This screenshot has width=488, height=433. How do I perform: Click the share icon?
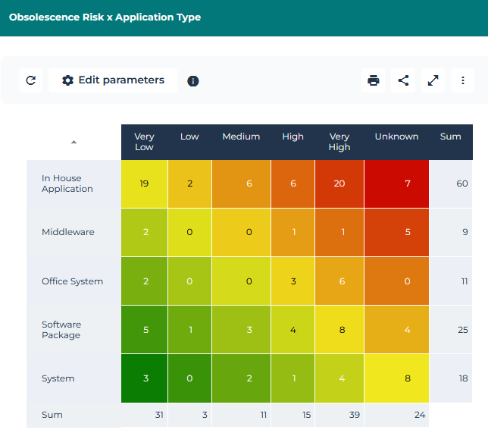pyautogui.click(x=403, y=80)
